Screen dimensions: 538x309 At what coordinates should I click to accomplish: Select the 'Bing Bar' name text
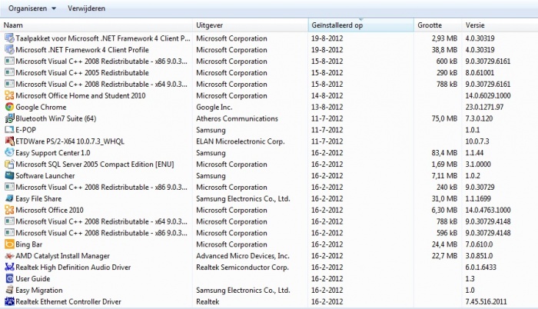(x=29, y=244)
